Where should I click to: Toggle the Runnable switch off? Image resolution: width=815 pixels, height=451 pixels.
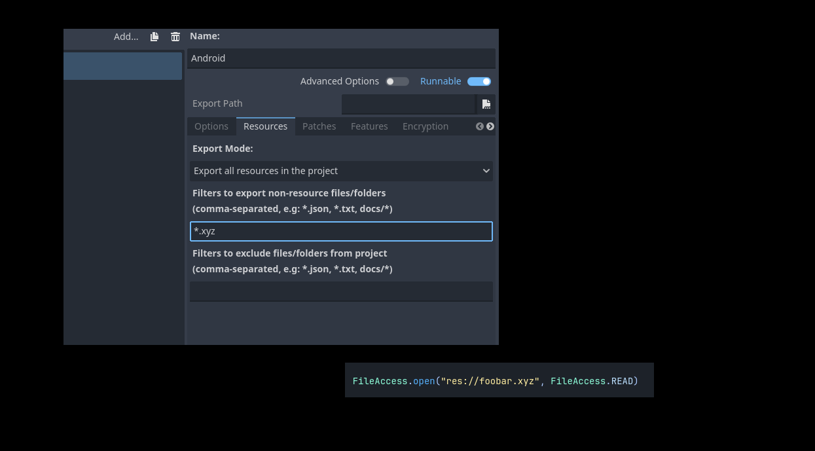[479, 81]
